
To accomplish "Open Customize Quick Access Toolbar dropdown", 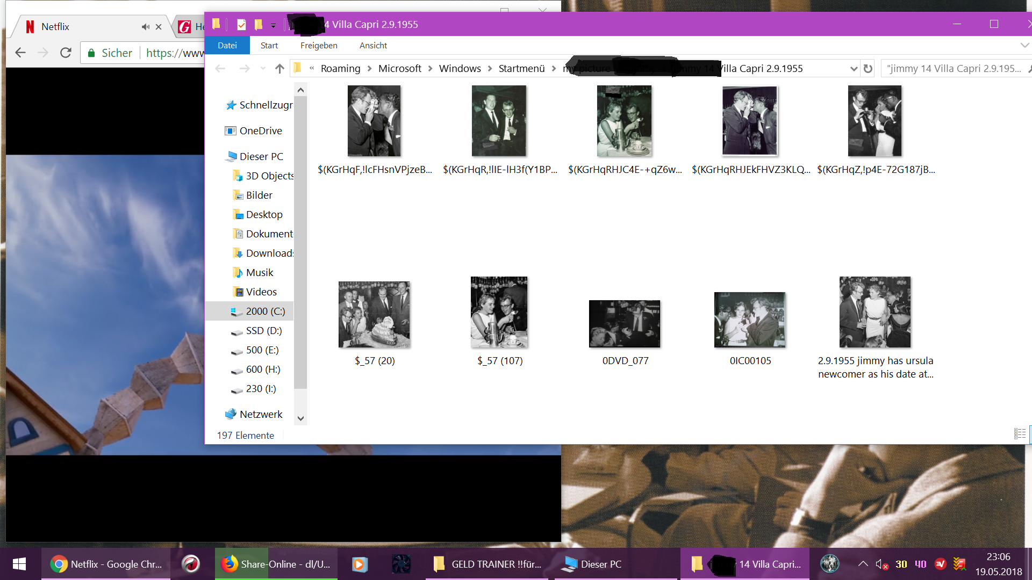I will [273, 25].
